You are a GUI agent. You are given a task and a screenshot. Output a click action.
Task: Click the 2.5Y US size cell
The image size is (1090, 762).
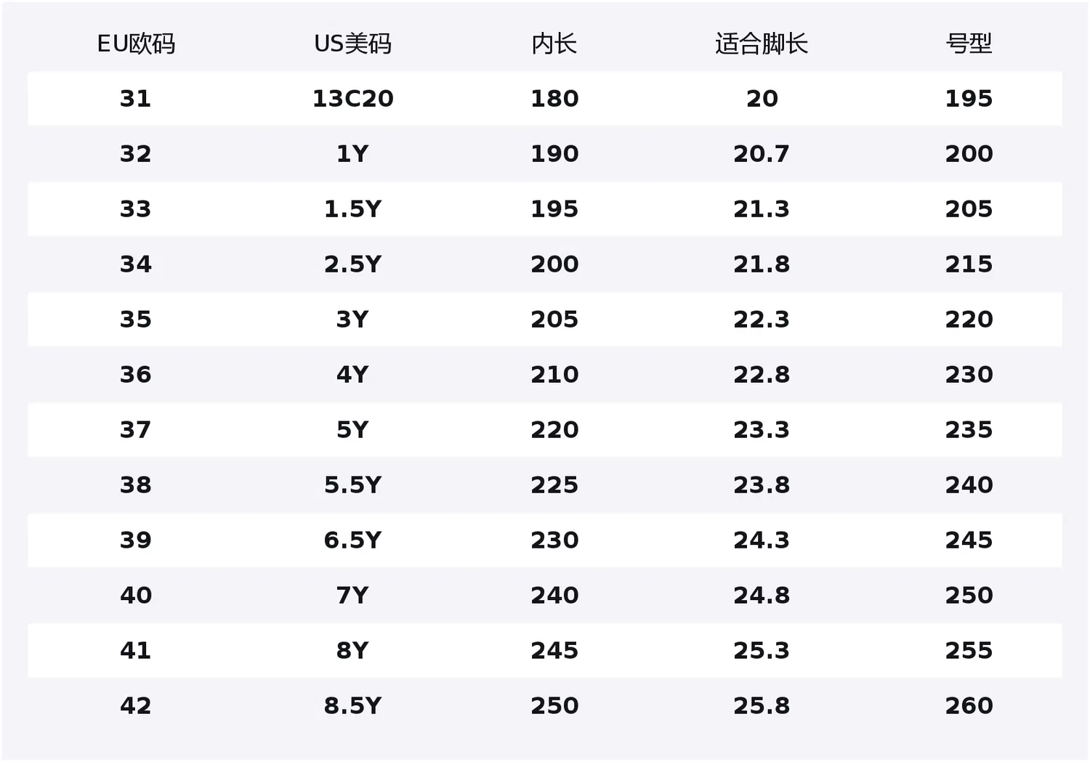pos(352,264)
